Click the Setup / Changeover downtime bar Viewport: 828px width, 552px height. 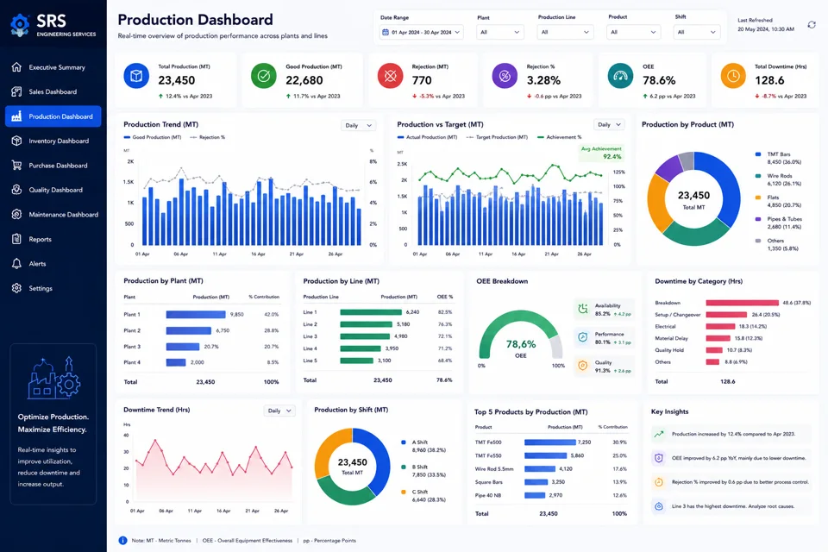[726, 314]
